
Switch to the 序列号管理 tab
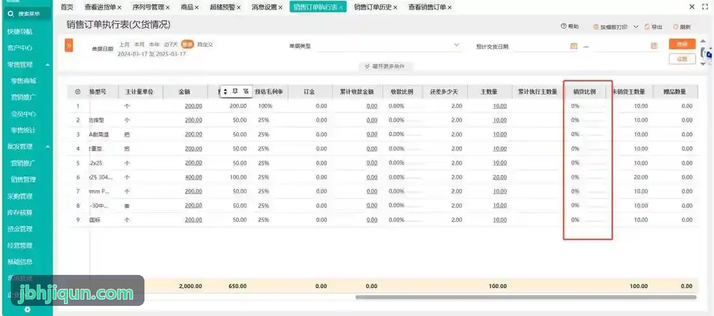point(148,7)
